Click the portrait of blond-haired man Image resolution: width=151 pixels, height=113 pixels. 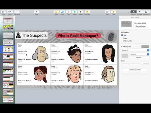tap(74, 74)
